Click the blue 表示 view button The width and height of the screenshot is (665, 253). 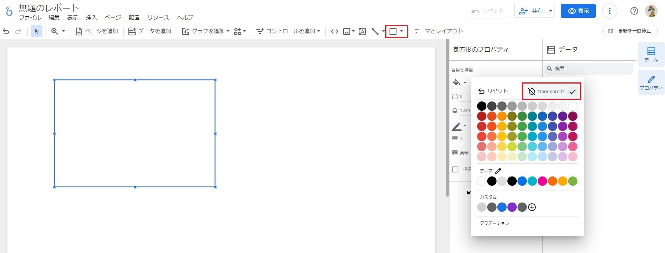coord(578,11)
